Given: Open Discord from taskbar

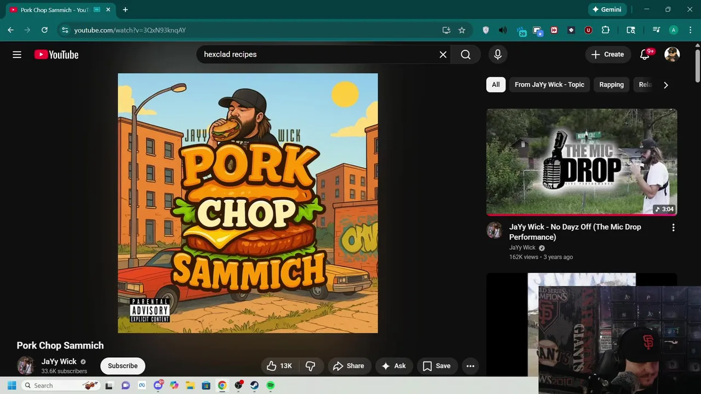Looking at the screenshot, I should [x=159, y=385].
